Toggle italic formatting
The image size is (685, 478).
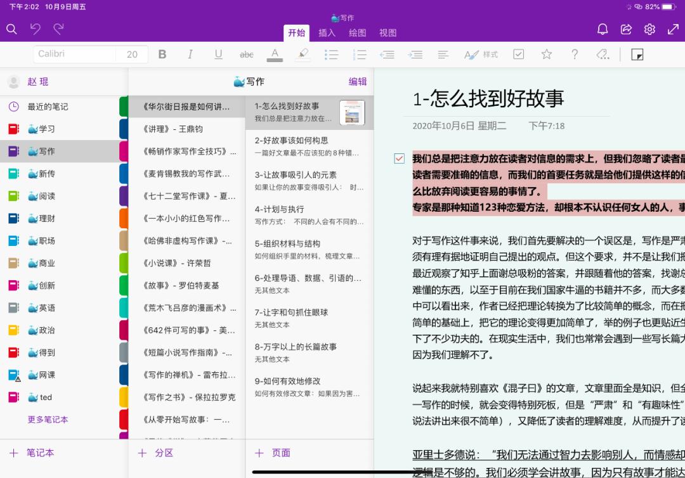coord(190,55)
